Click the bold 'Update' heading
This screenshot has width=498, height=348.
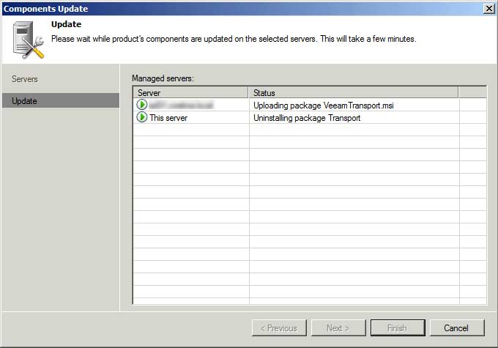click(66, 24)
